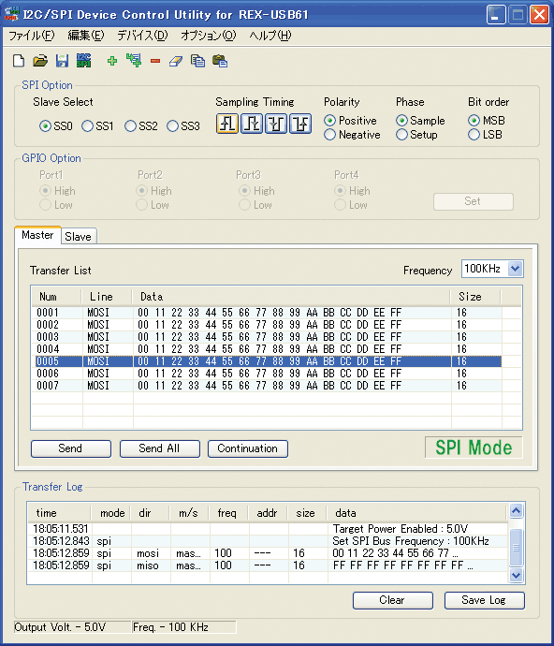554x646 pixels.
Task: Click the Paste icon in the toolbar
Action: pos(220,61)
